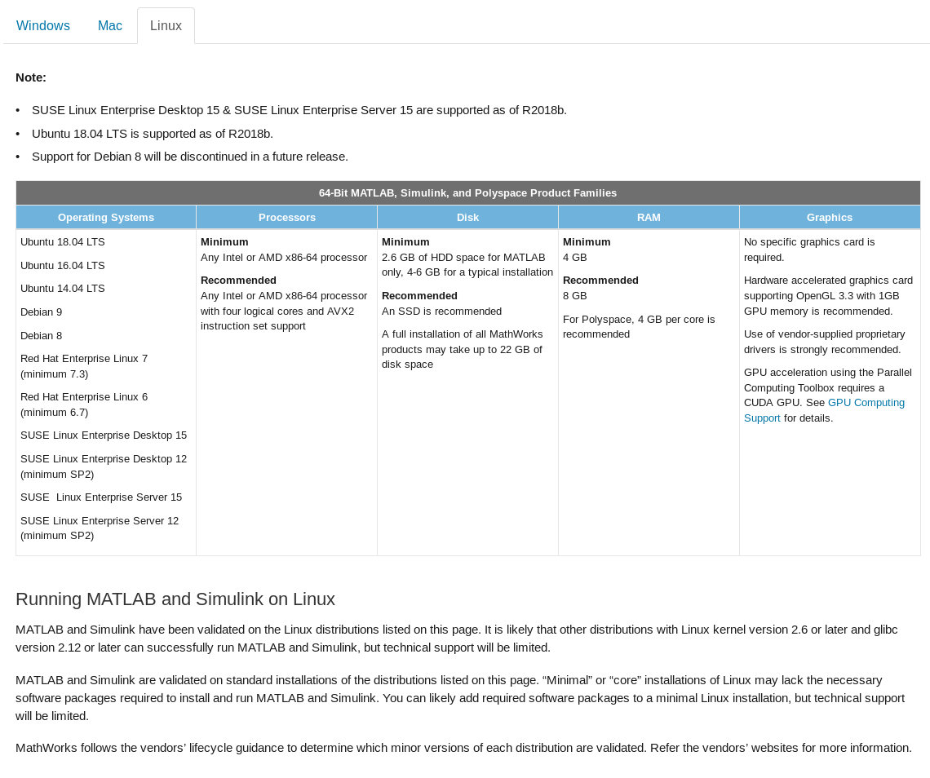Screen dimensions: 930x778
Task: Click SUSE Linux Enterprise Desktop 15 entry
Action: (x=104, y=435)
